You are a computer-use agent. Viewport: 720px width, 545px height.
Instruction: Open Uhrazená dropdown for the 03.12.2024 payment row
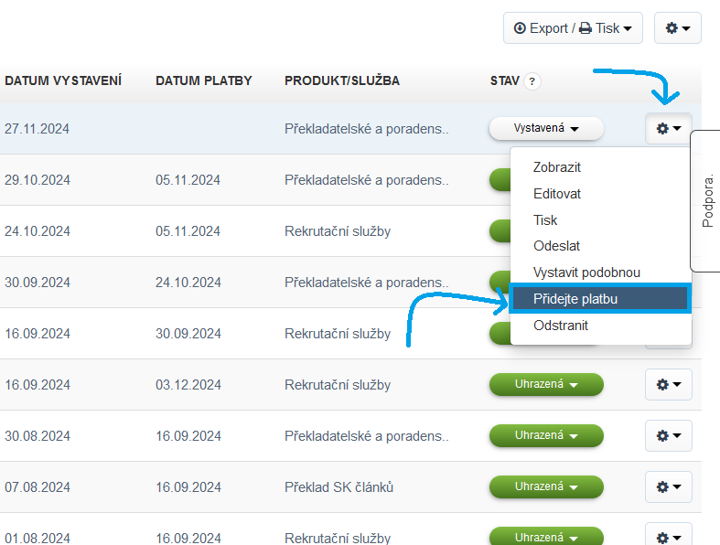tap(546, 384)
